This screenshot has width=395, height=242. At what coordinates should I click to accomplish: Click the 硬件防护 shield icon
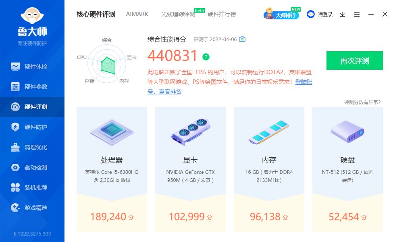tap(15, 127)
